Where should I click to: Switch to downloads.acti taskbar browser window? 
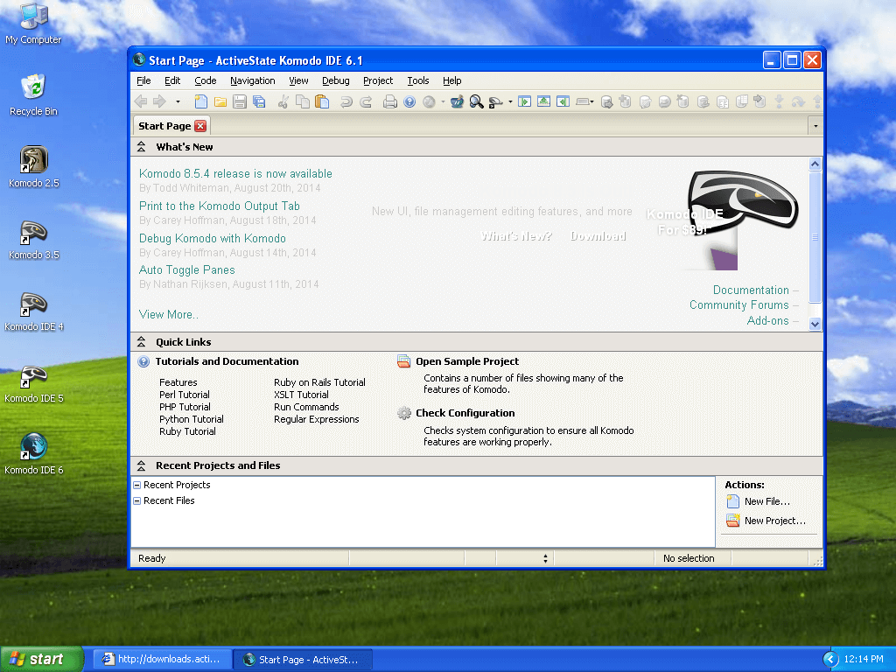click(162, 659)
